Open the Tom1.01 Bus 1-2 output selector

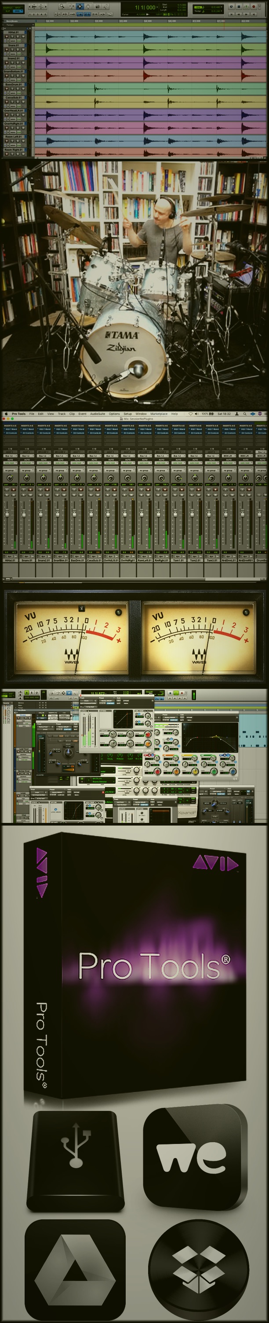[x=178, y=456]
